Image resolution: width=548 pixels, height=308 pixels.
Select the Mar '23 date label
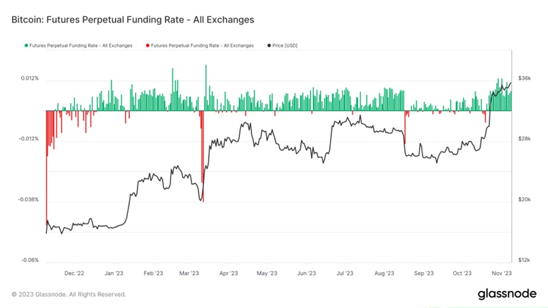pos(189,273)
